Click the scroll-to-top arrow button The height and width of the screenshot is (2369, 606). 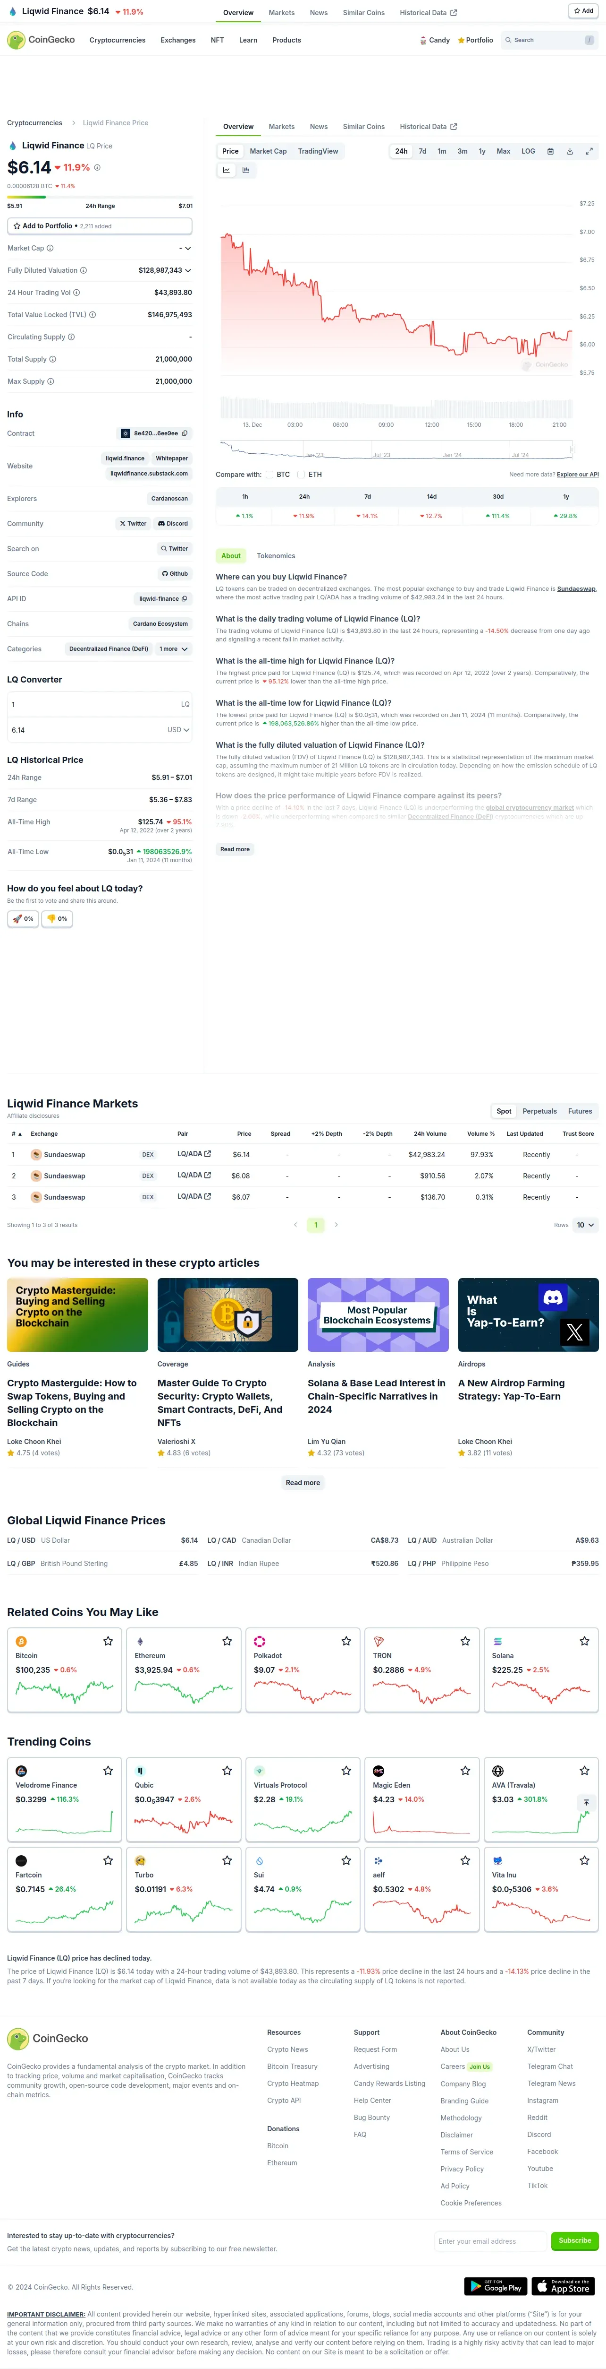pyautogui.click(x=586, y=1802)
